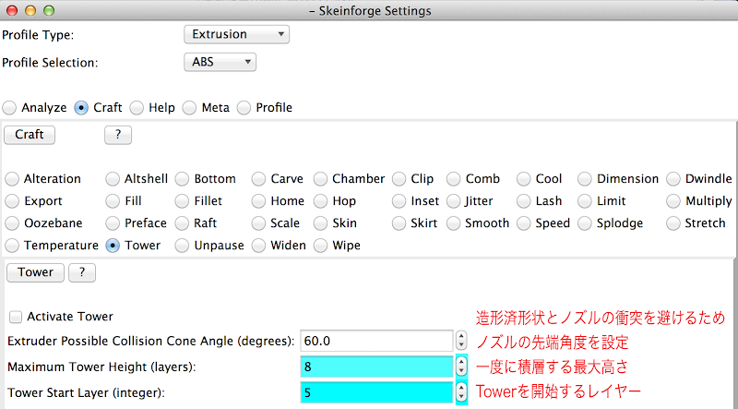Image resolution: width=738 pixels, height=409 pixels.
Task: Select the Comb plugin option
Action: pos(453,179)
